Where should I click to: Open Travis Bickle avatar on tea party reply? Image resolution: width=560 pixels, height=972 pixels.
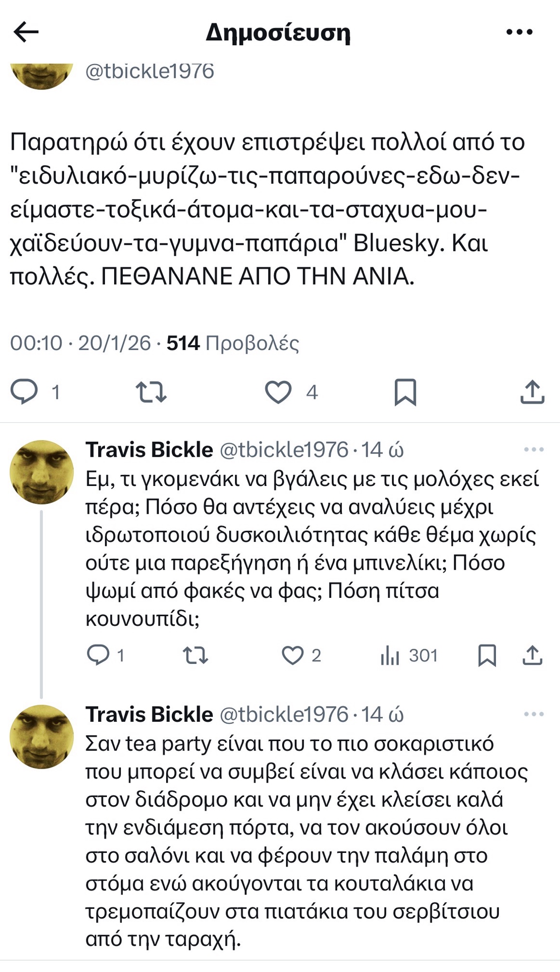click(x=42, y=736)
